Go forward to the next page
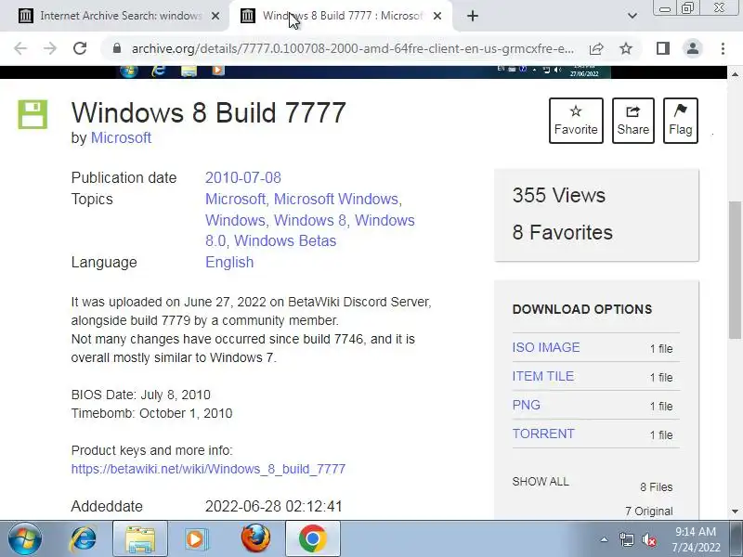The height and width of the screenshot is (557, 743). pyautogui.click(x=50, y=48)
